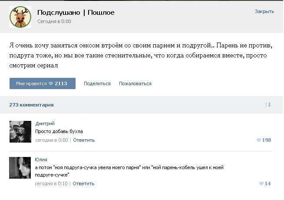Open the deer avatar of the community
This screenshot has width=284, height=200.
click(x=20, y=17)
